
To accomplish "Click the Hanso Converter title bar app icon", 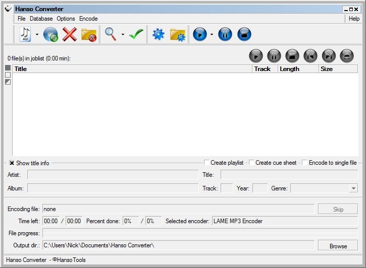I will pyautogui.click(x=8, y=9).
